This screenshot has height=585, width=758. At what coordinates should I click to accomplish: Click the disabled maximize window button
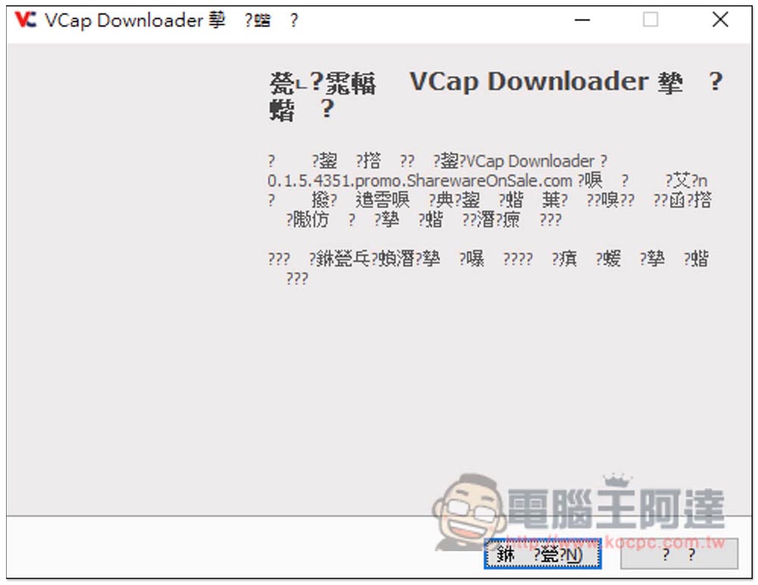650,20
